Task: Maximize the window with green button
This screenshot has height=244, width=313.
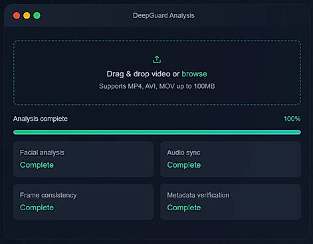Action: pos(37,16)
